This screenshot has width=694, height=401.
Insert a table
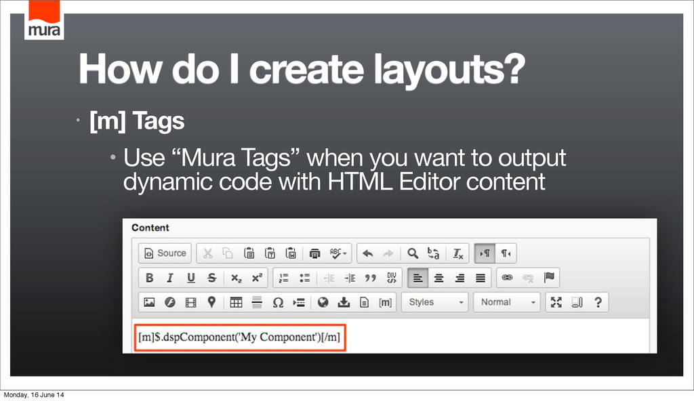(236, 302)
